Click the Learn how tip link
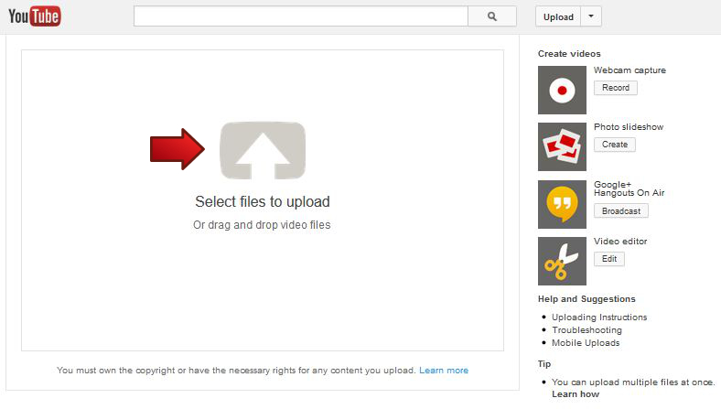The width and height of the screenshot is (721, 409). (576, 394)
